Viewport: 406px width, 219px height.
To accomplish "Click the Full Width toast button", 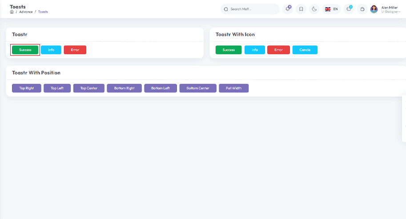I will [233, 88].
